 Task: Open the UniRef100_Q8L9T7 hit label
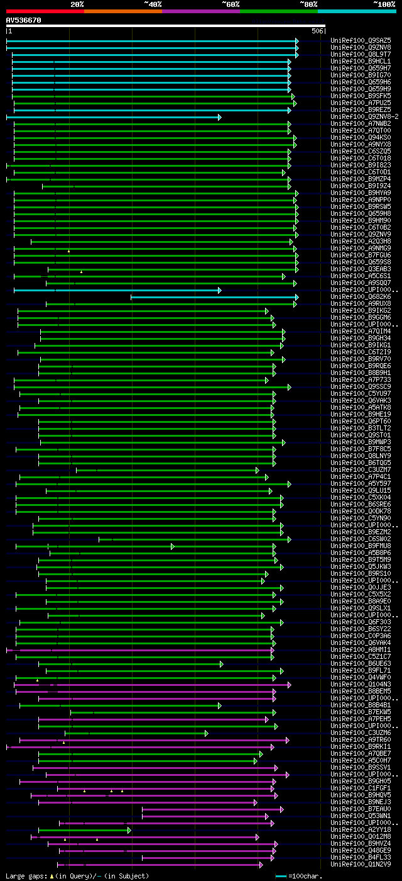pos(362,54)
